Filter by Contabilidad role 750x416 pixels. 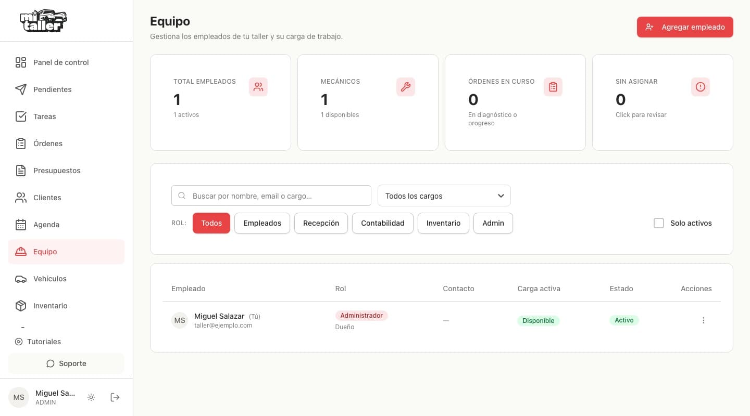(383, 223)
